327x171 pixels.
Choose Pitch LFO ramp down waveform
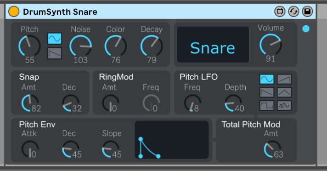(267, 92)
